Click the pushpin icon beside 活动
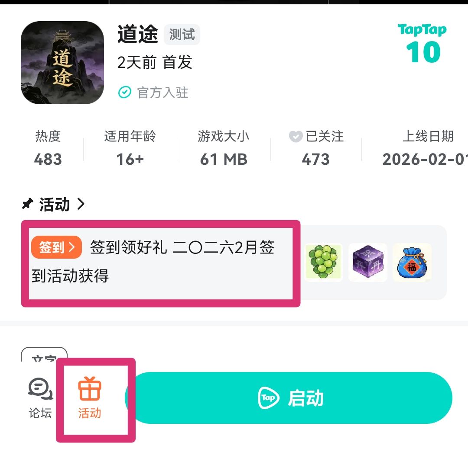Screen dimensions: 468x455 (x=27, y=204)
